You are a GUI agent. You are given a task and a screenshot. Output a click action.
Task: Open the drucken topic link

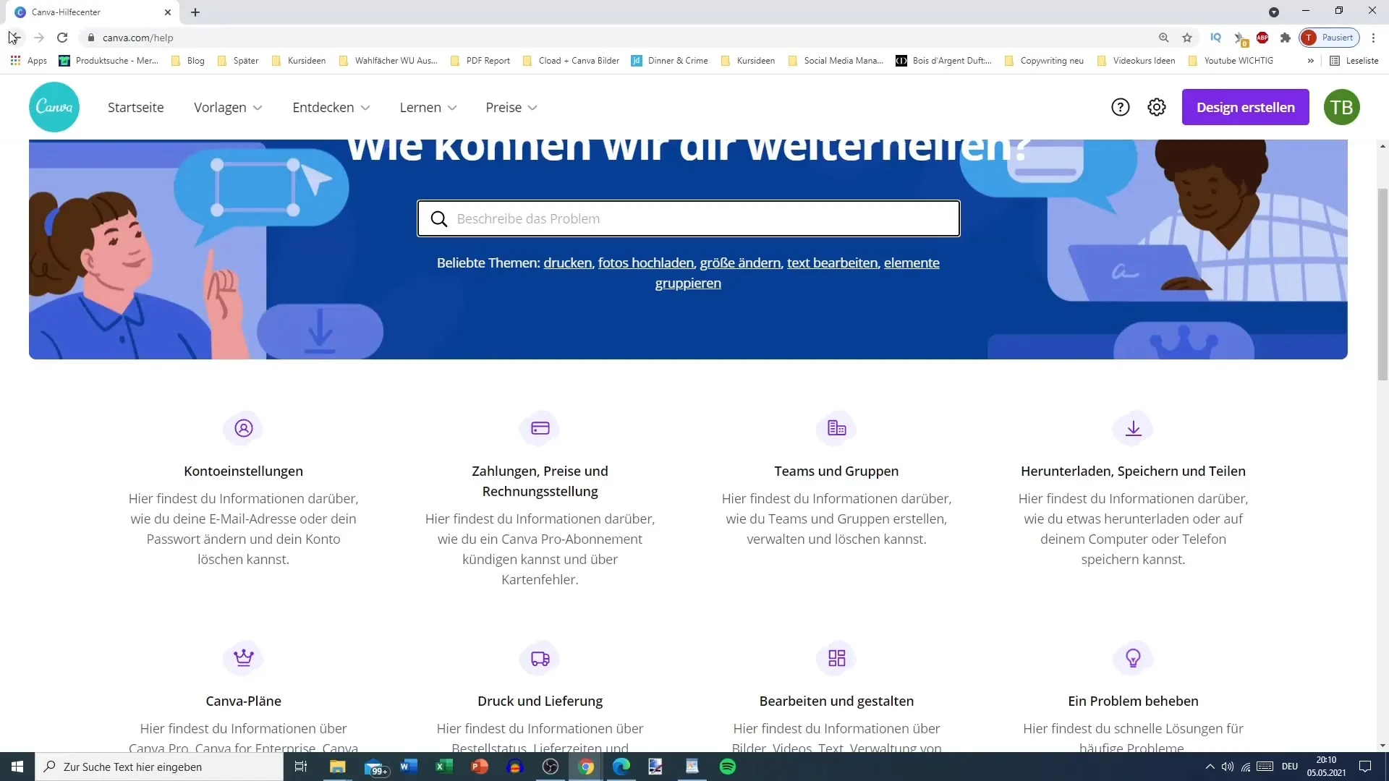[x=568, y=263]
